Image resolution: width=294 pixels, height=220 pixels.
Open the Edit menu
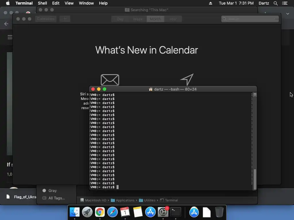(56, 3)
